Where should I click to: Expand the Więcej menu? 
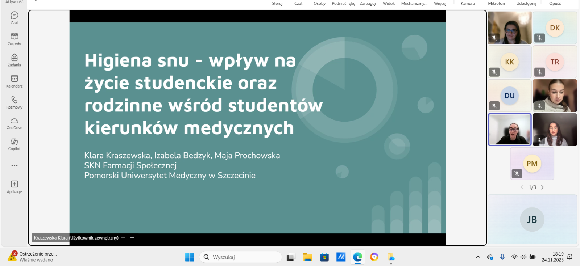click(440, 3)
